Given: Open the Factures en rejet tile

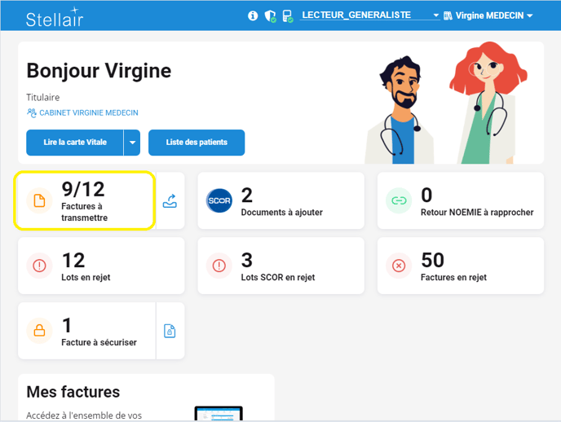Looking at the screenshot, I should [460, 266].
